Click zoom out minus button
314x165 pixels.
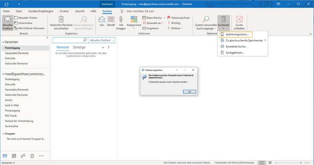click(276, 163)
